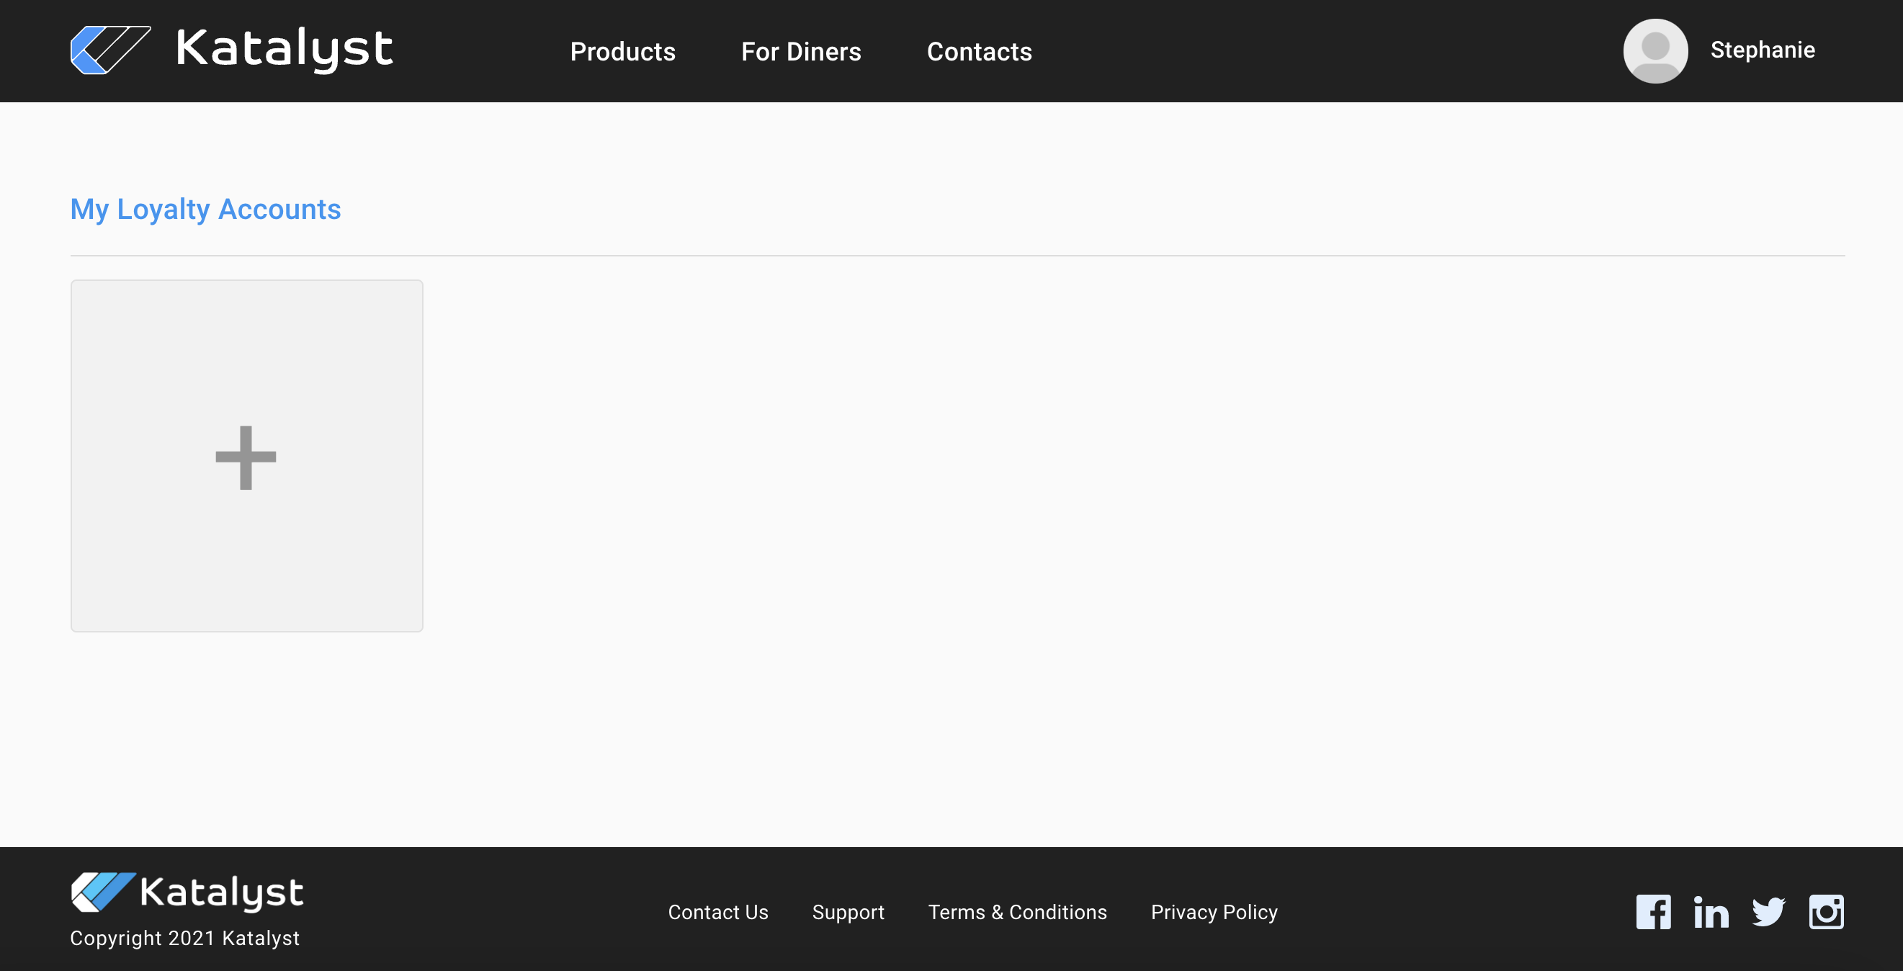Visit Katalyst's LinkedIn page
Viewport: 1903px width, 971px height.
point(1710,912)
